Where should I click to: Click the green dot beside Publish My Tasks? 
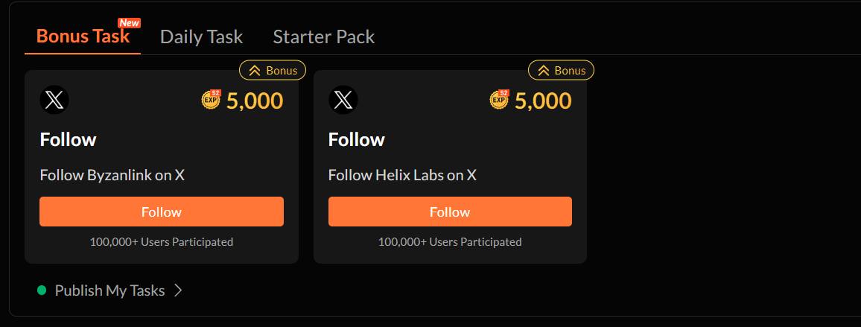coord(42,290)
